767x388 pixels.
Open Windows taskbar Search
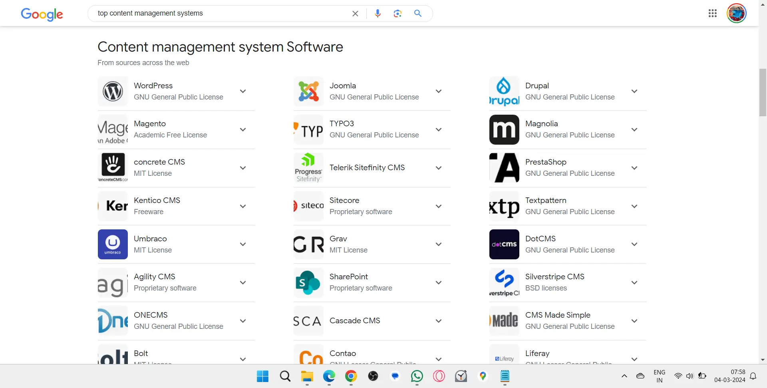285,376
